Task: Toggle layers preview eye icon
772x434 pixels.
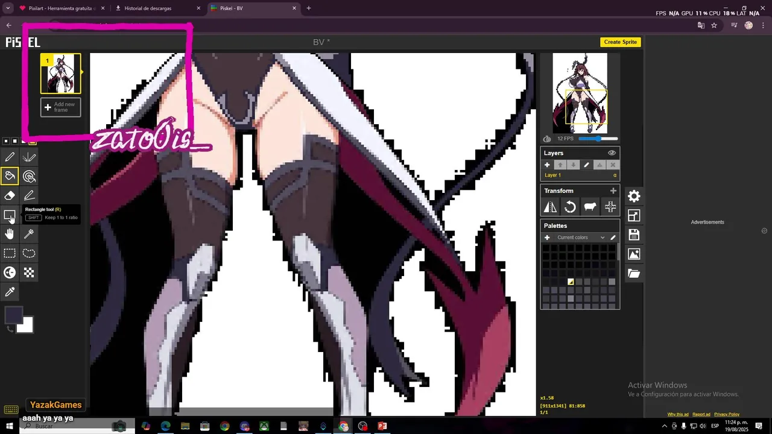Action: click(x=612, y=153)
